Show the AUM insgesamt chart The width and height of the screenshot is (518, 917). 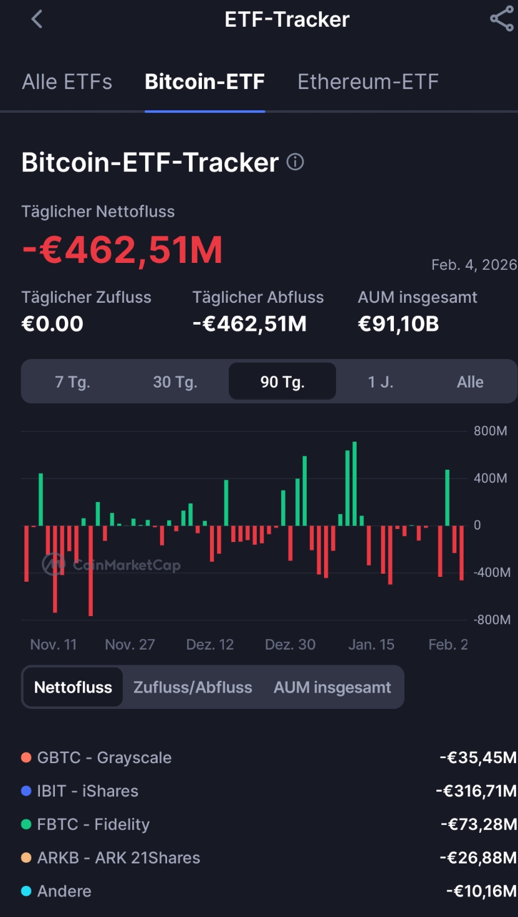tap(332, 687)
